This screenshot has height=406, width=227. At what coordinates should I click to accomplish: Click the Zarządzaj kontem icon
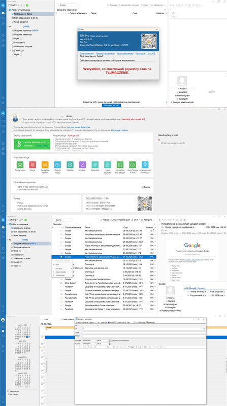tap(45, 164)
